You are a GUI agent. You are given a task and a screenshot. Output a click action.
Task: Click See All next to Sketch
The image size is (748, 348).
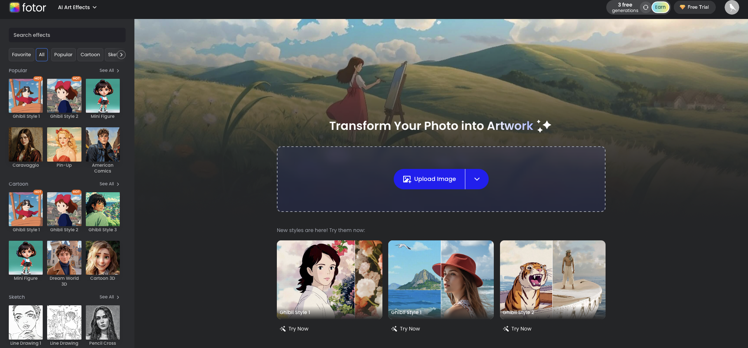110,297
